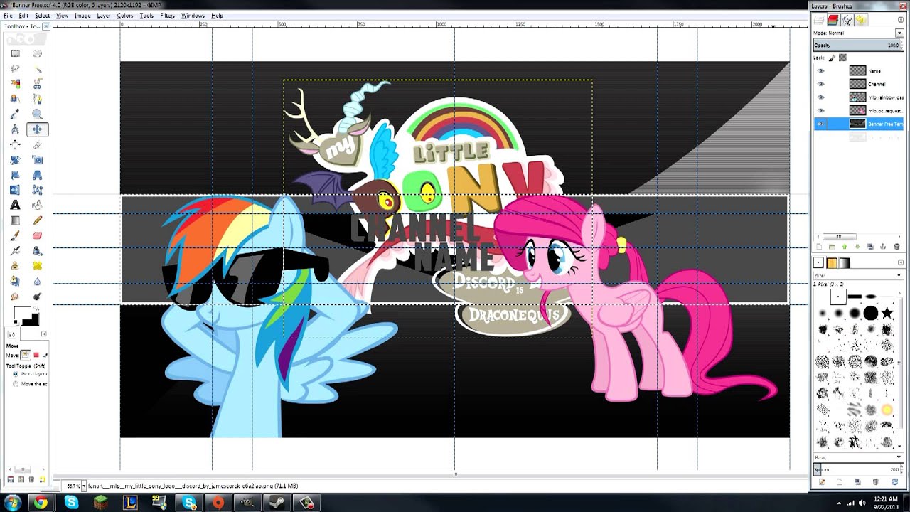Screen dimensions: 910x512
Task: Hide the mlp rainbow dash layer
Action: [x=821, y=97]
